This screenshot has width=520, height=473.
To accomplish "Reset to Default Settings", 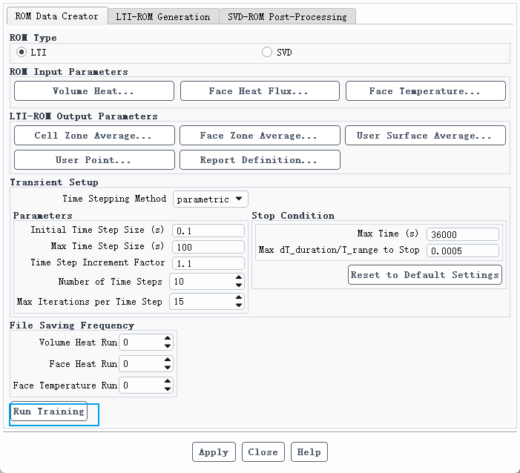I will 425,275.
